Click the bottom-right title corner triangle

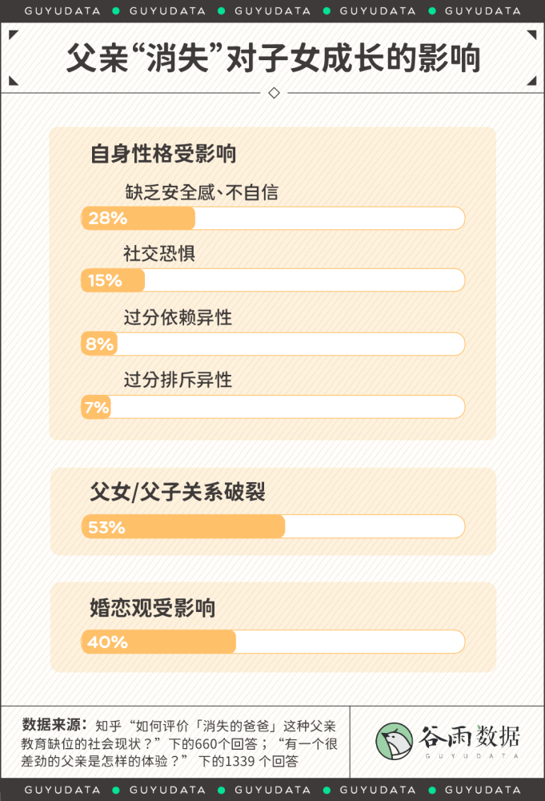click(x=531, y=80)
